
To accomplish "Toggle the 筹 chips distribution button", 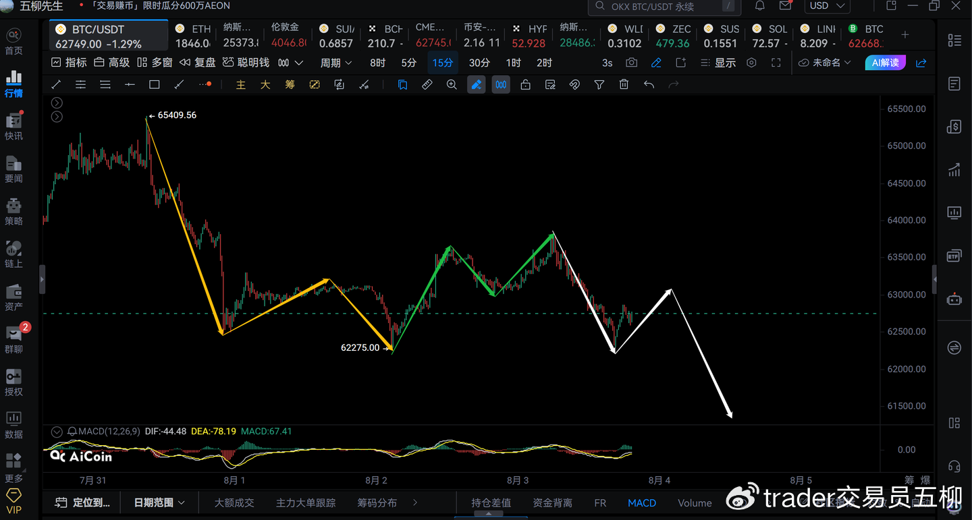I will coord(290,85).
